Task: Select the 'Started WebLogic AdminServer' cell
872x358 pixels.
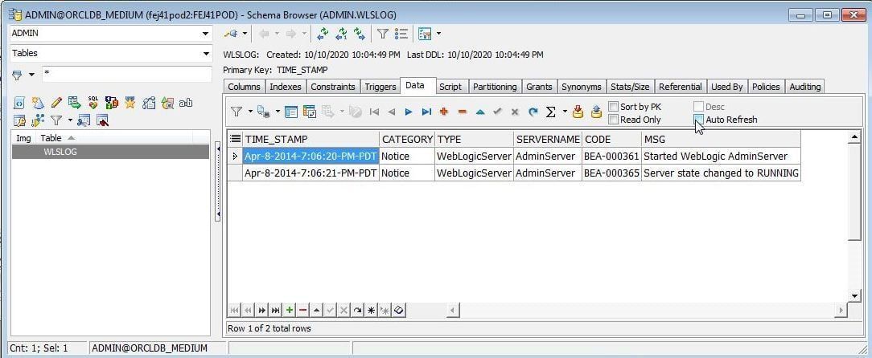Action: 721,156
